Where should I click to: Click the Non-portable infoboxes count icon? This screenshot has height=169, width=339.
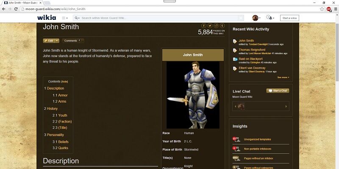click(x=236, y=149)
